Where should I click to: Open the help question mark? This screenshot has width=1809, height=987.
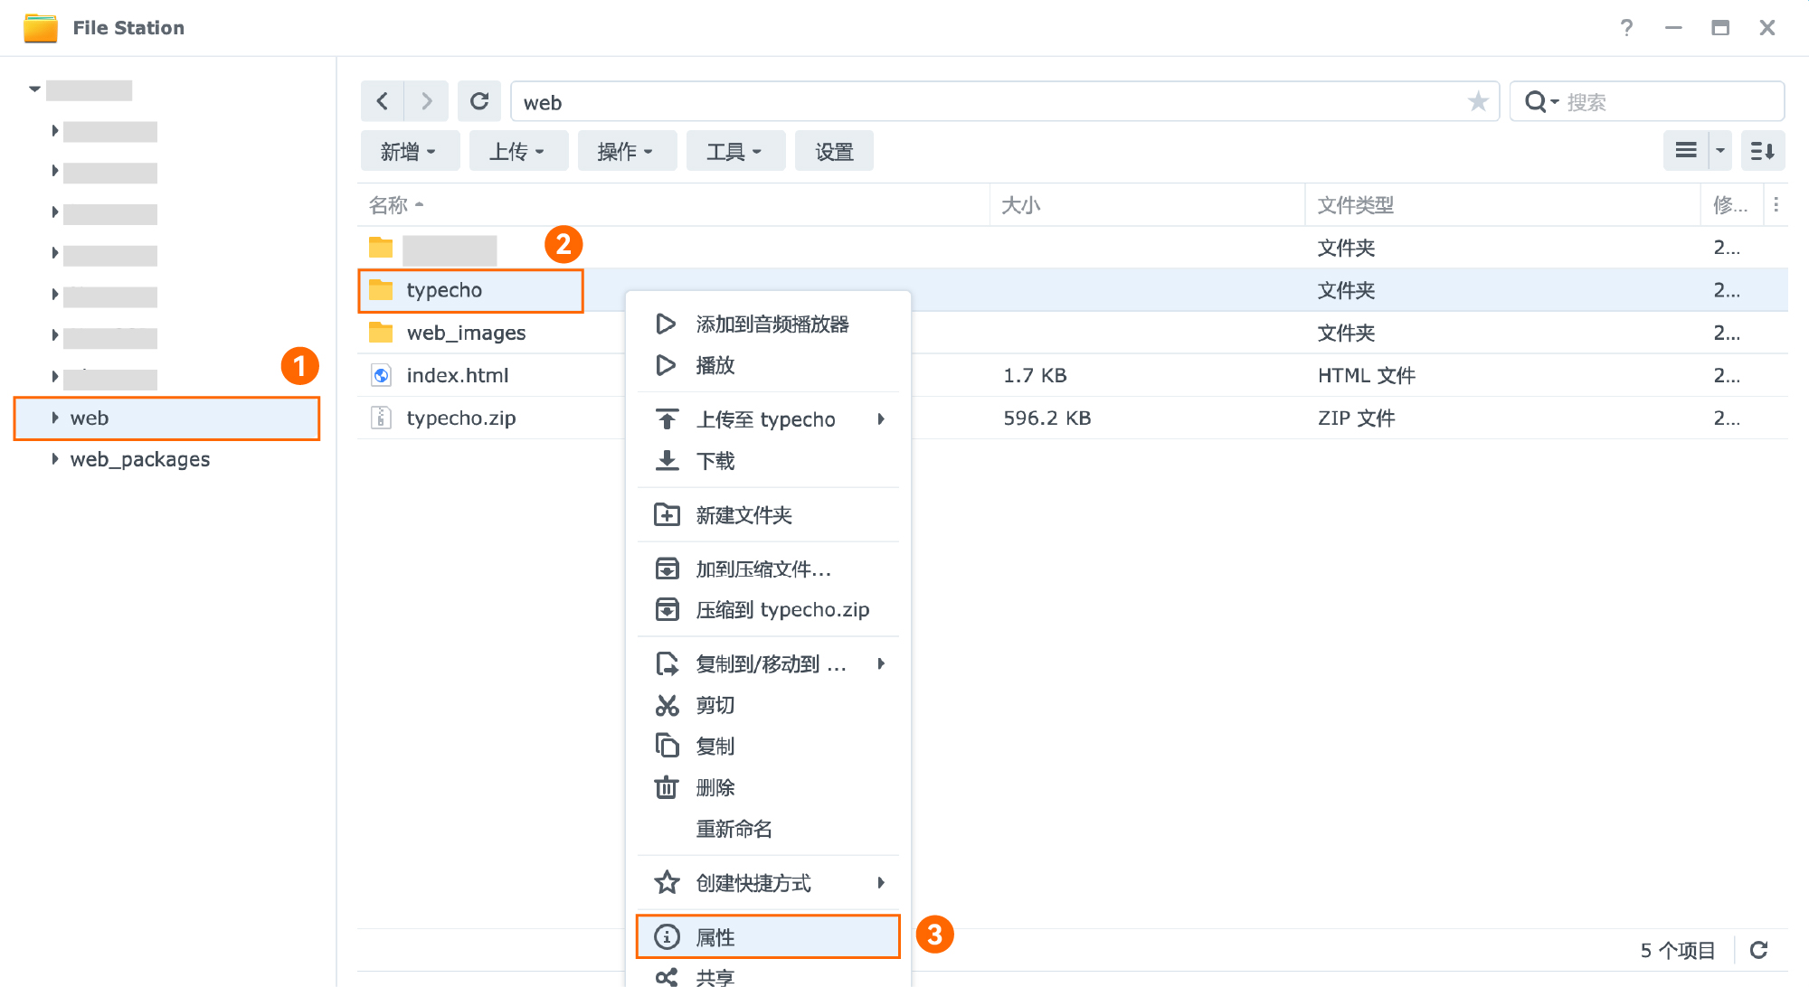(x=1626, y=28)
